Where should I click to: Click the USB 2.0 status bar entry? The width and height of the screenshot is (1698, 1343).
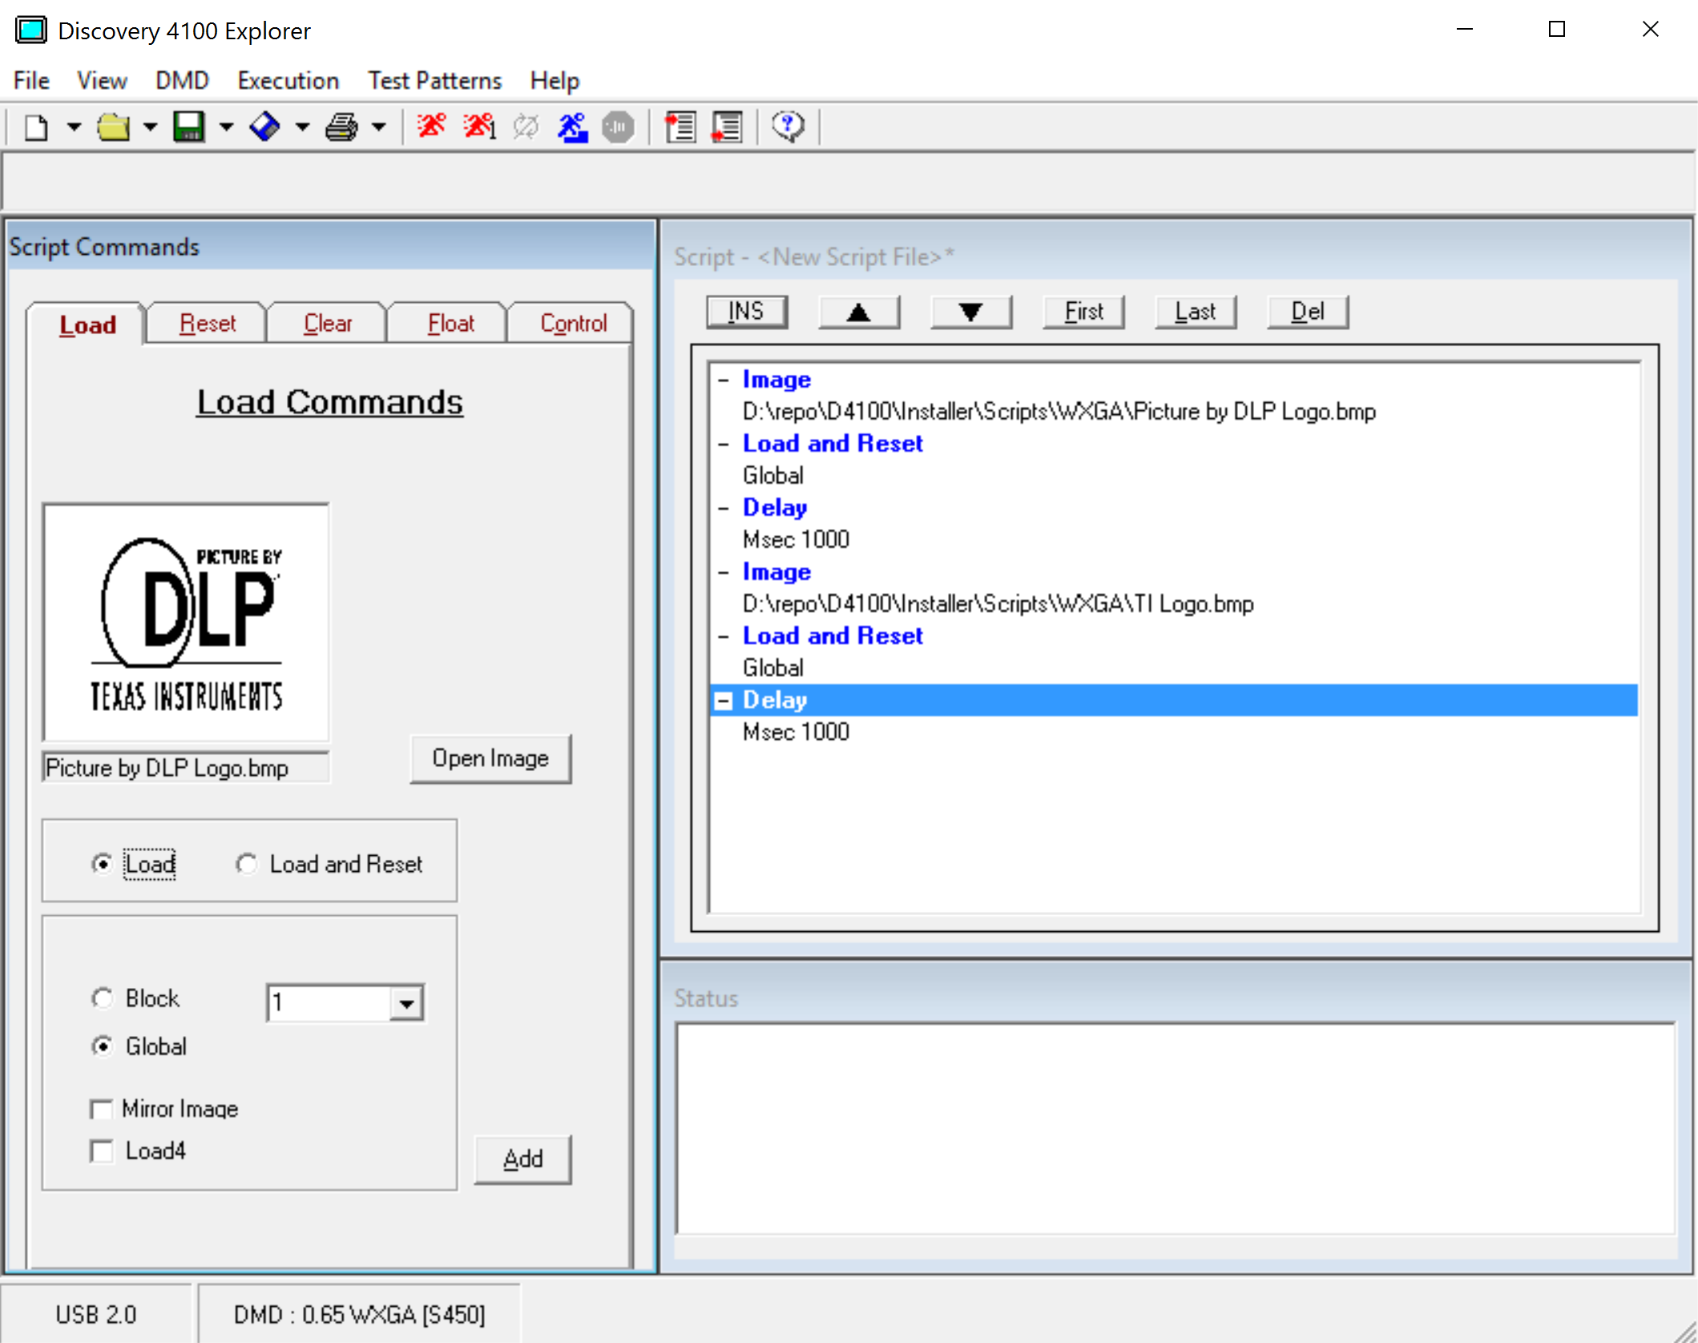(96, 1315)
